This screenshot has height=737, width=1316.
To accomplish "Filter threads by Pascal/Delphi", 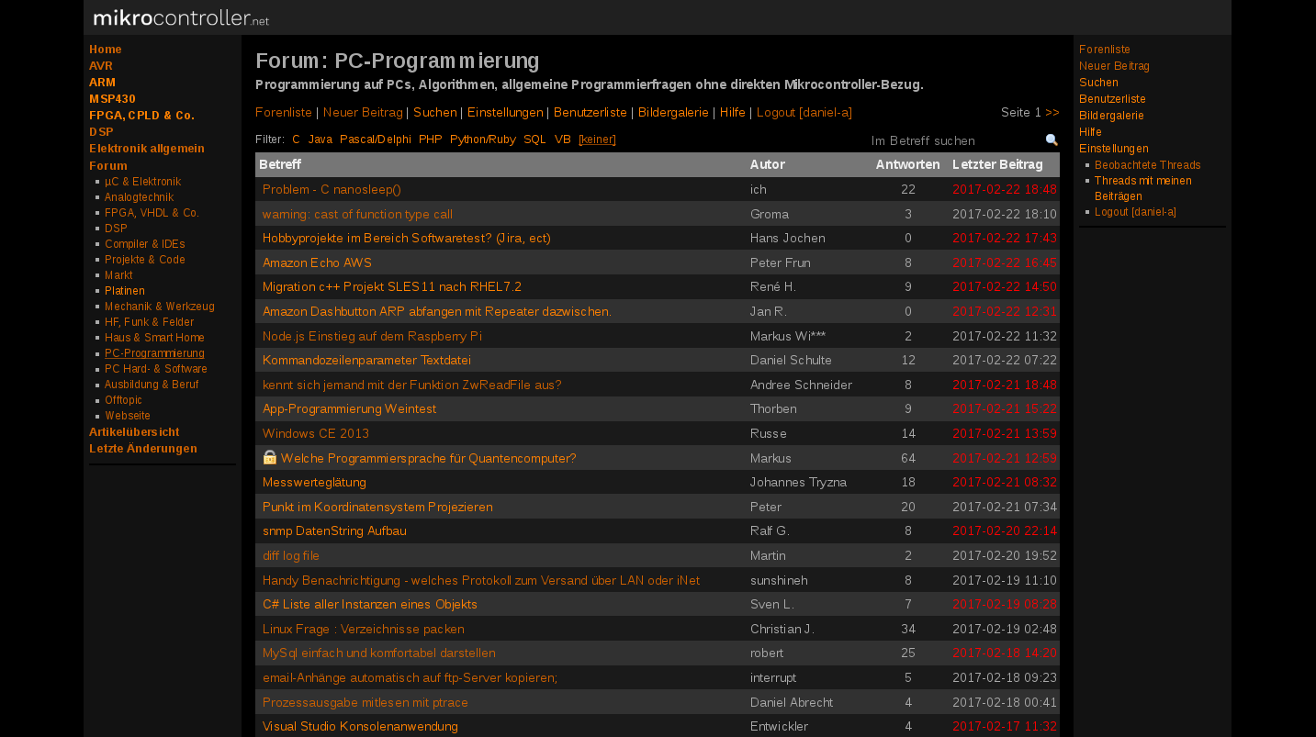I will [376, 140].
